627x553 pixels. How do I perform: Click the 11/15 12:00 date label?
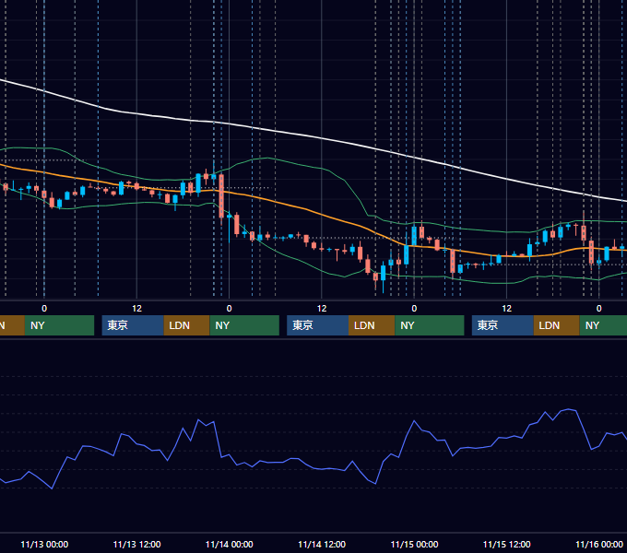506,544
